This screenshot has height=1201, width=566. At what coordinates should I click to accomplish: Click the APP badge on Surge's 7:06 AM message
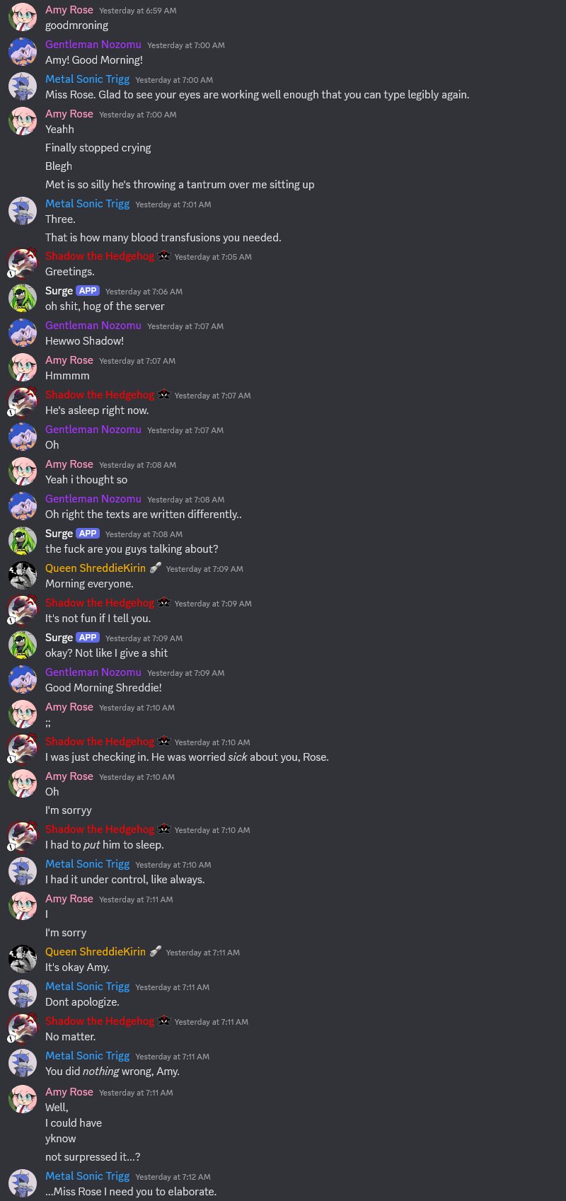pyautogui.click(x=88, y=291)
